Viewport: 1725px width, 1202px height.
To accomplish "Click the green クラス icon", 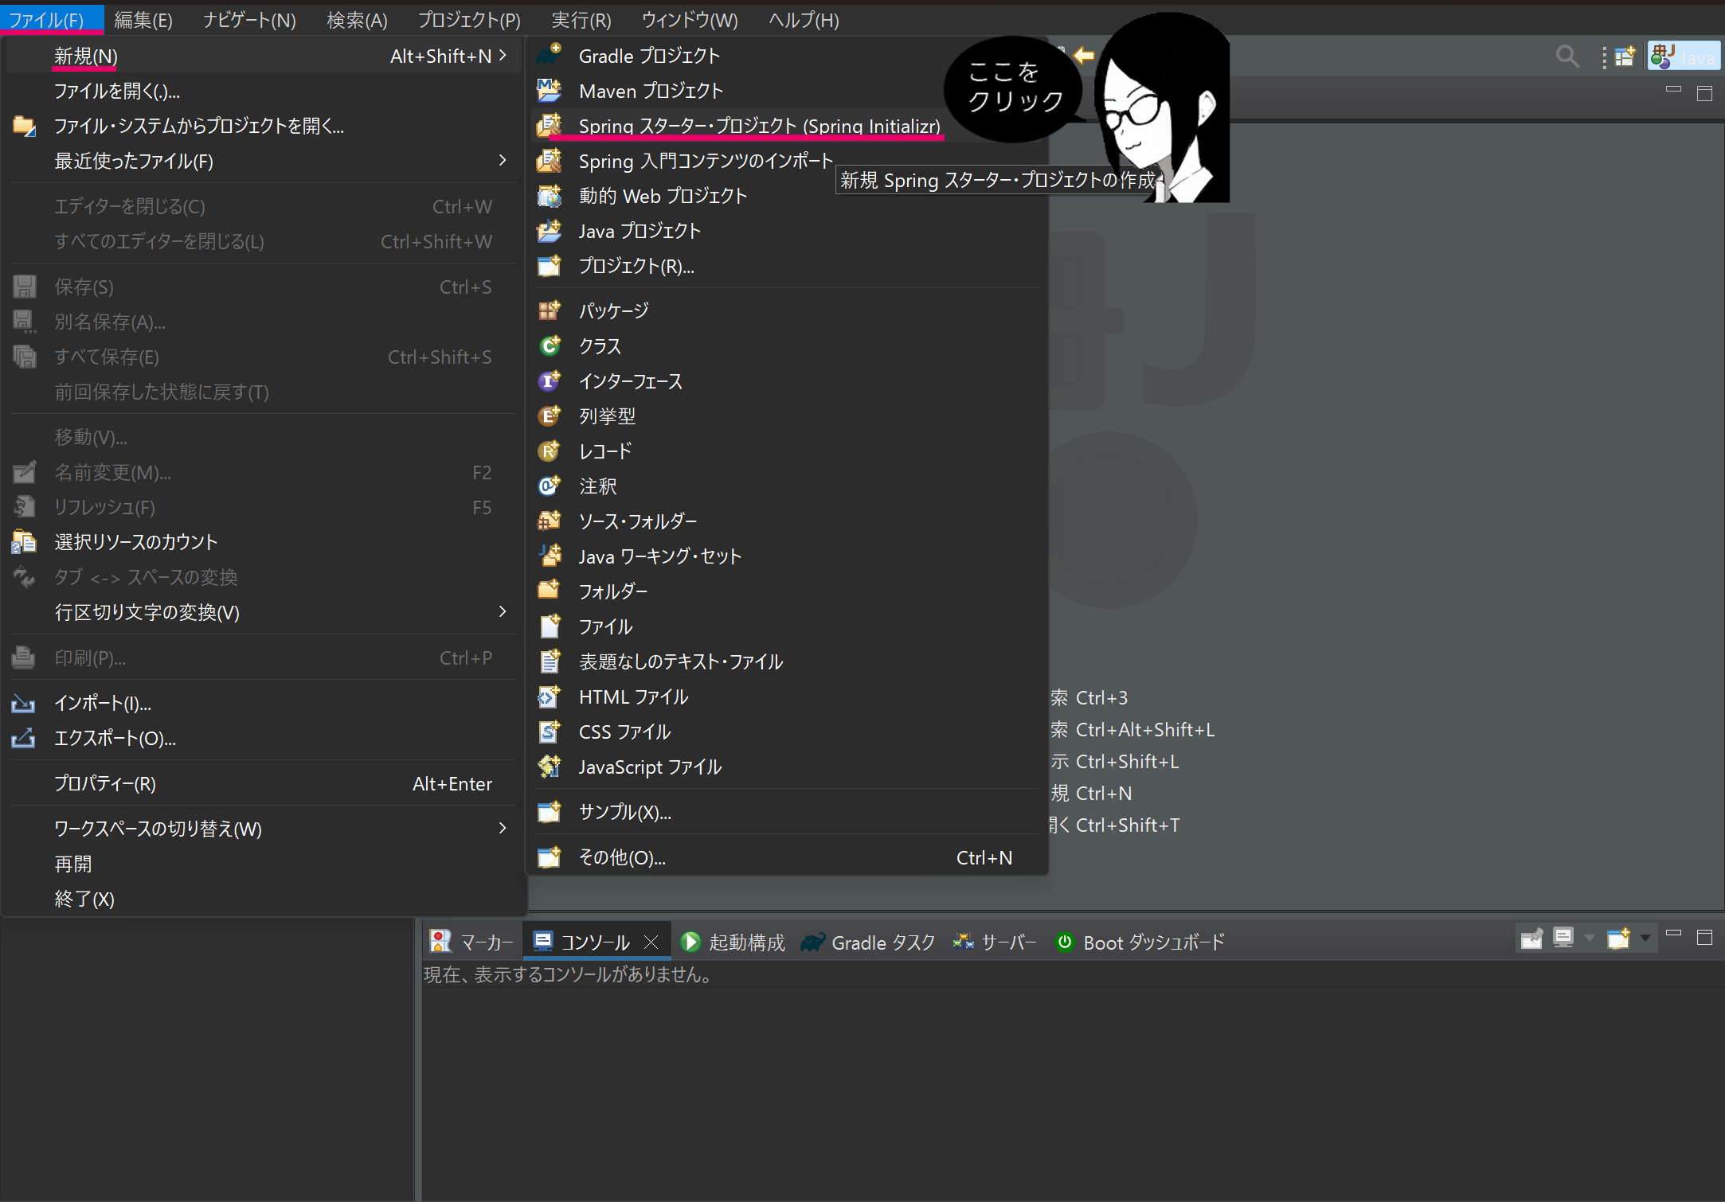I will (x=549, y=345).
